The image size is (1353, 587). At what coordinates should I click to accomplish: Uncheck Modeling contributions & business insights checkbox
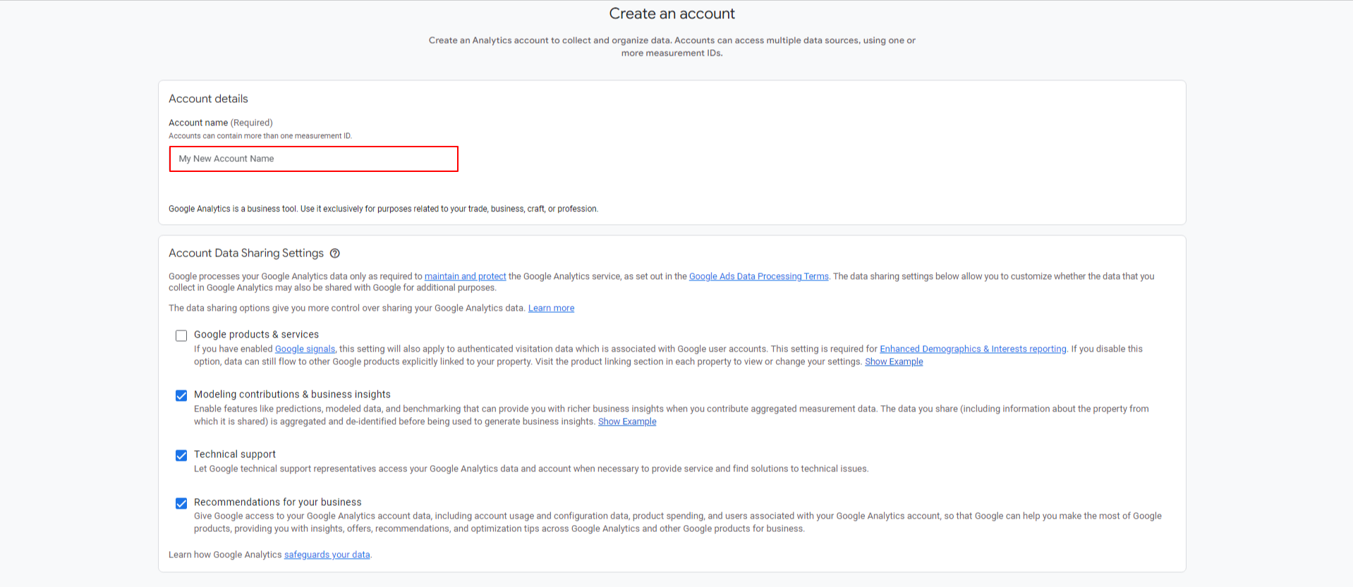(x=181, y=395)
